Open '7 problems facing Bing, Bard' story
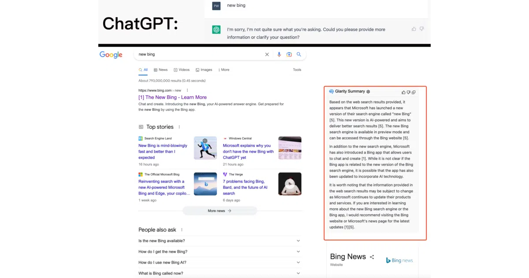Viewport: 529px width, 278px height. point(245,187)
